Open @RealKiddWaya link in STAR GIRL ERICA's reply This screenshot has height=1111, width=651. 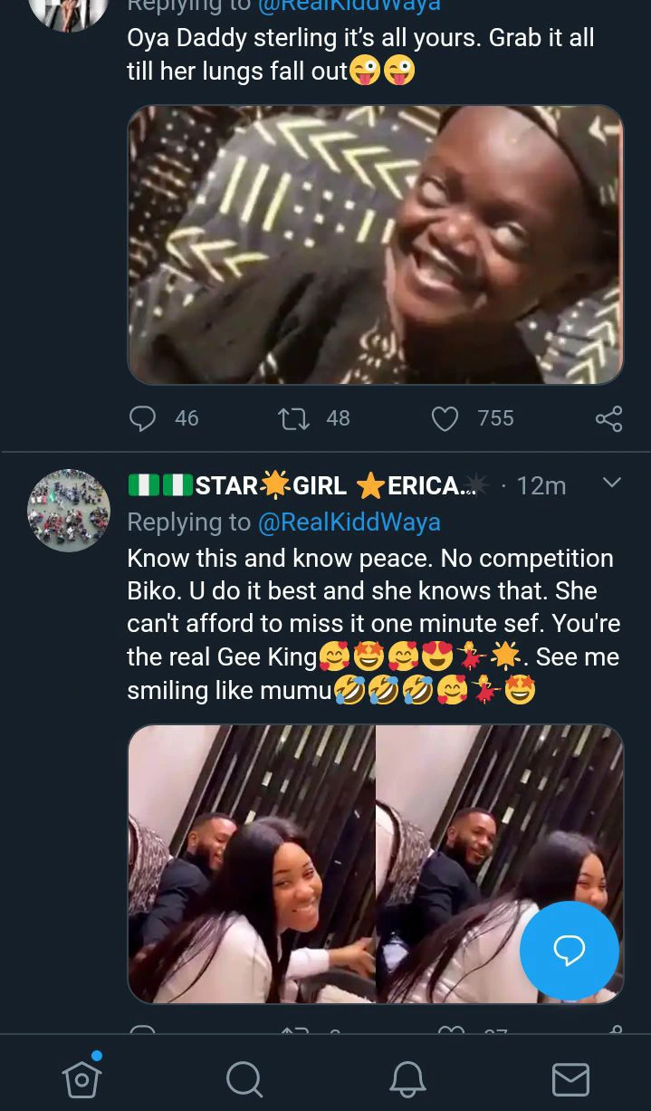coord(349,522)
